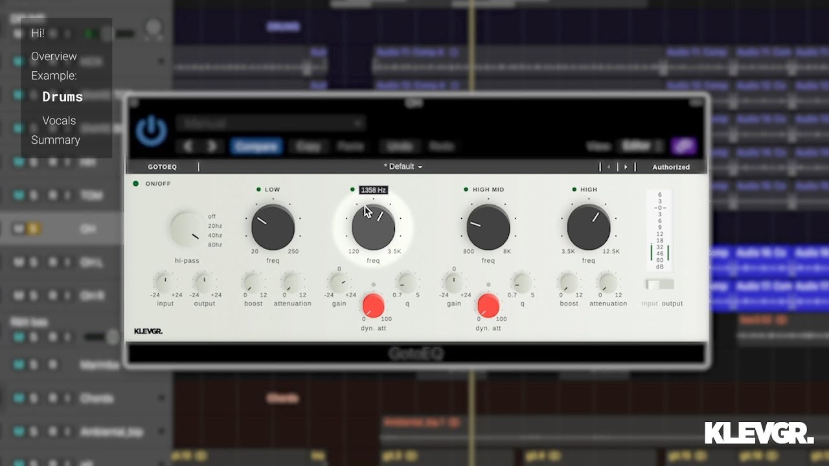Viewport: 829px width, 466px height.
Task: Click the input gain knob
Action: [165, 282]
